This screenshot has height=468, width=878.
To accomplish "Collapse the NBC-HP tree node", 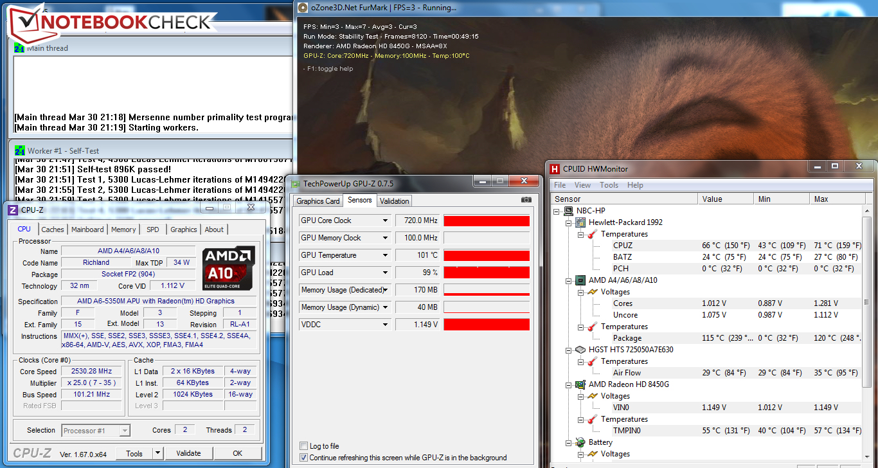I will click(557, 211).
